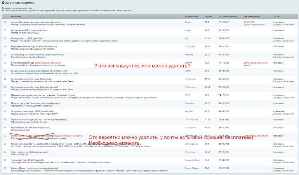299x175 pixels.
Task: Open developer link Ipol
Action: 186,38
